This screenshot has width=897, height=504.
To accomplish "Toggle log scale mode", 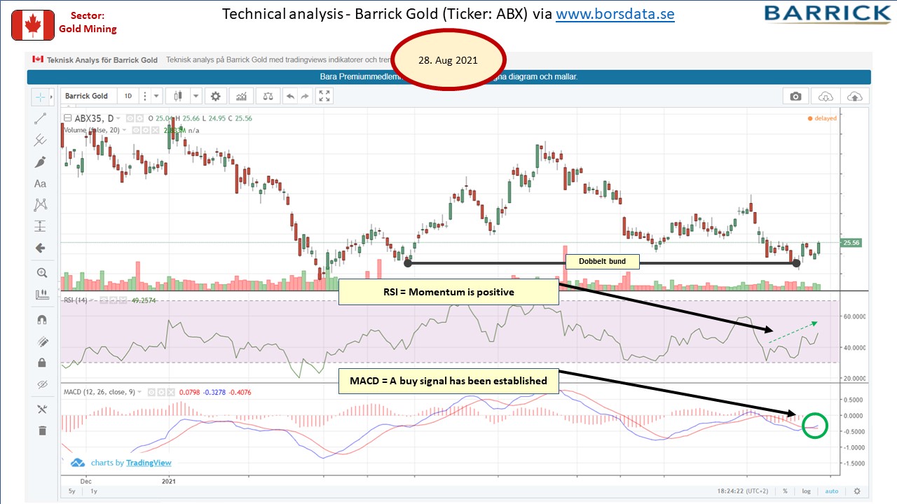I will pos(807,491).
